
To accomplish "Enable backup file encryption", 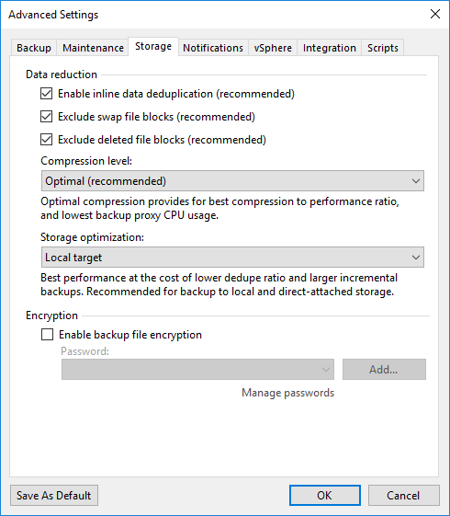I will click(48, 335).
